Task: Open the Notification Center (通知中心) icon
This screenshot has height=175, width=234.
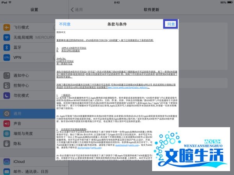Action: pos(7,75)
